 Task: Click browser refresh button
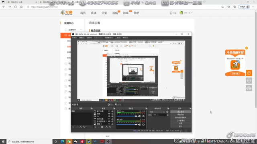[15, 7]
